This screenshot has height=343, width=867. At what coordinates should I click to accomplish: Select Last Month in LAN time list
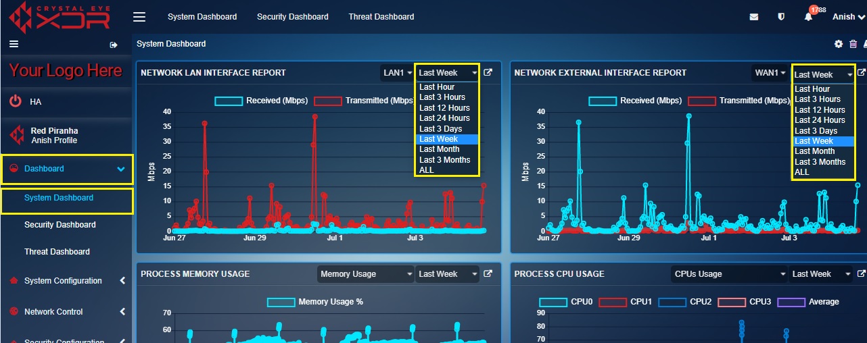tap(447, 149)
